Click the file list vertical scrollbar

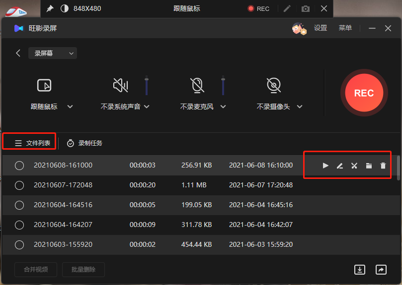[399, 168]
